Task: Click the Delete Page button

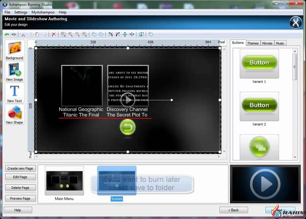Action: tap(20, 188)
